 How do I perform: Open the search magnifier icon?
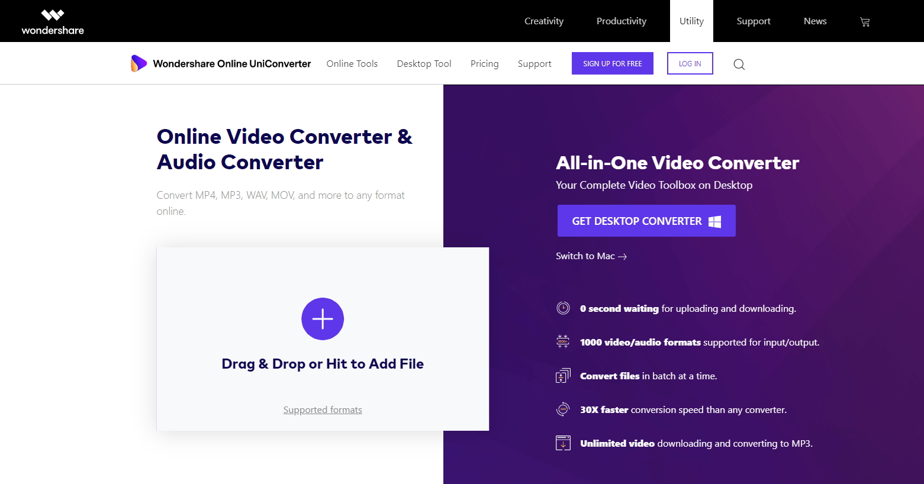pyautogui.click(x=739, y=64)
